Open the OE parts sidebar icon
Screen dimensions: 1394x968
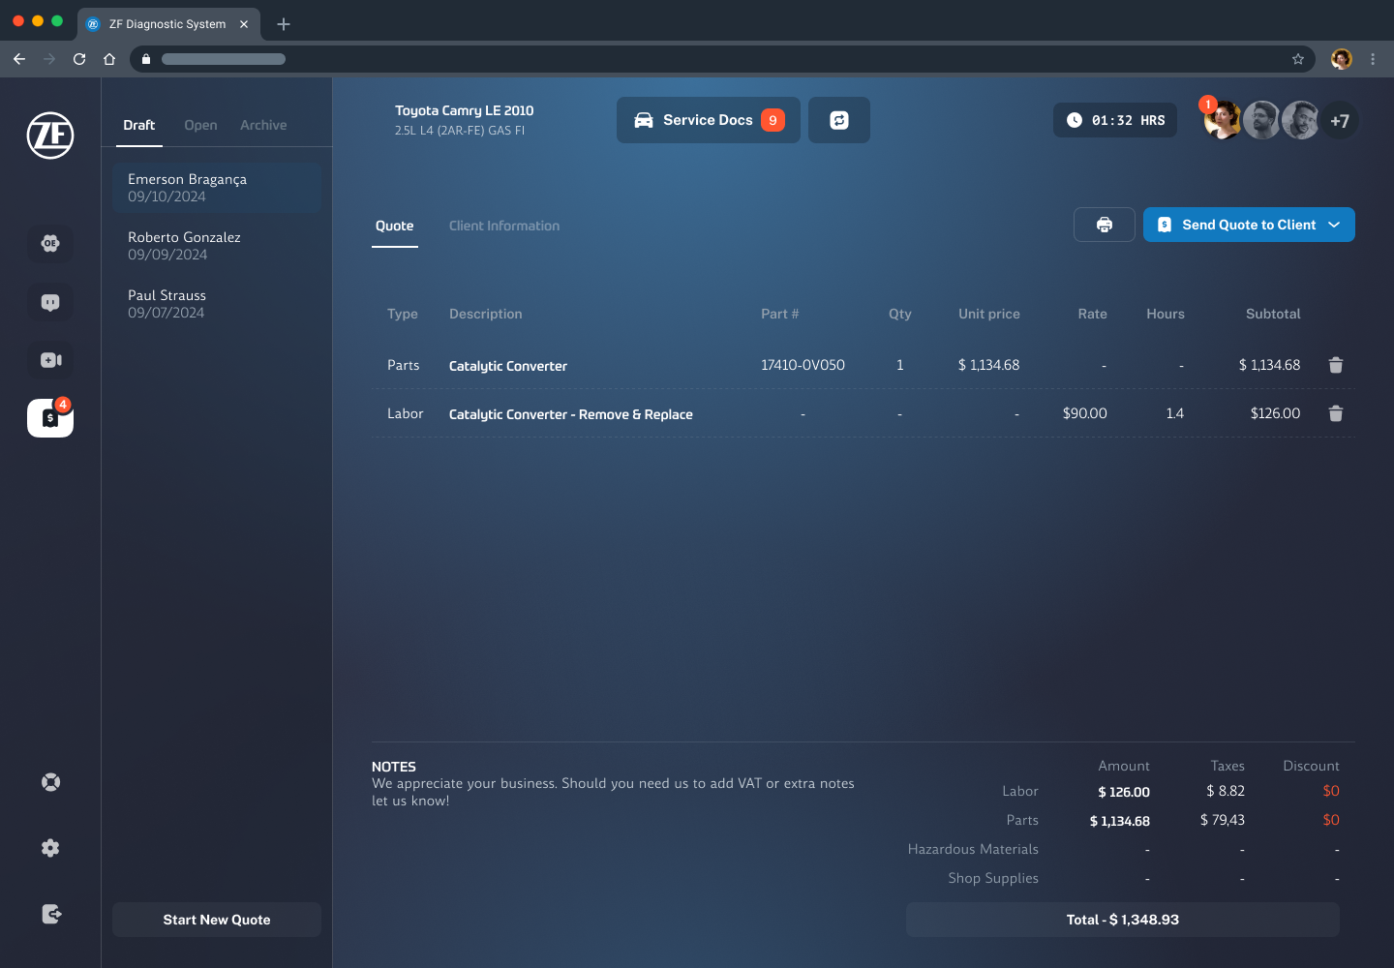pos(50,243)
